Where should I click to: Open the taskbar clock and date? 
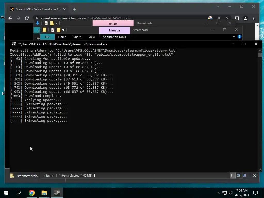click(242, 193)
